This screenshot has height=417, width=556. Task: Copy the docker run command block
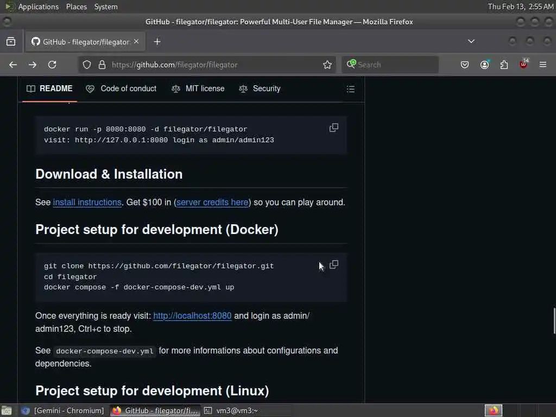pos(334,128)
